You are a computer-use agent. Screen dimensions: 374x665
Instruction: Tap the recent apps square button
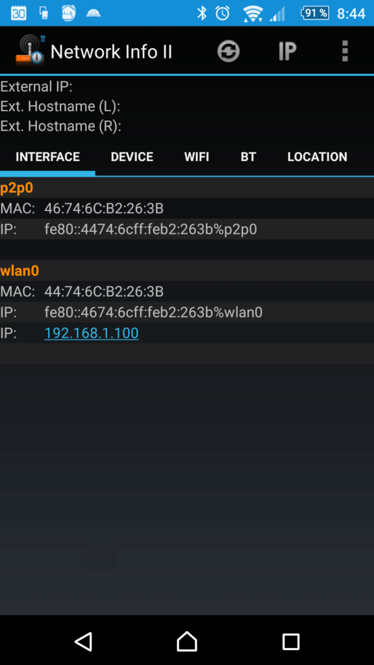coord(291,642)
